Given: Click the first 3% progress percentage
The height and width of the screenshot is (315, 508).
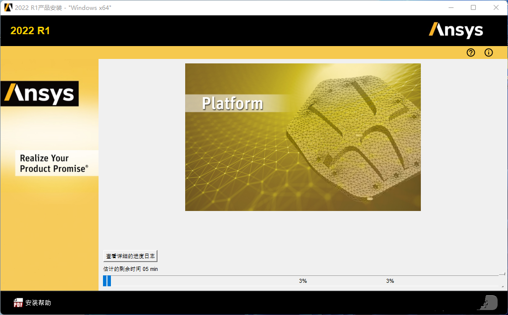Looking at the screenshot, I should click(x=303, y=281).
